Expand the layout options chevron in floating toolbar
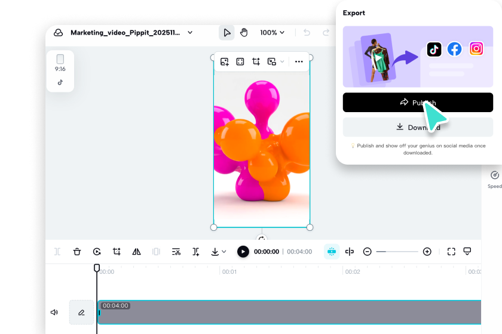Screen dimensions: 502x334 click(282, 61)
